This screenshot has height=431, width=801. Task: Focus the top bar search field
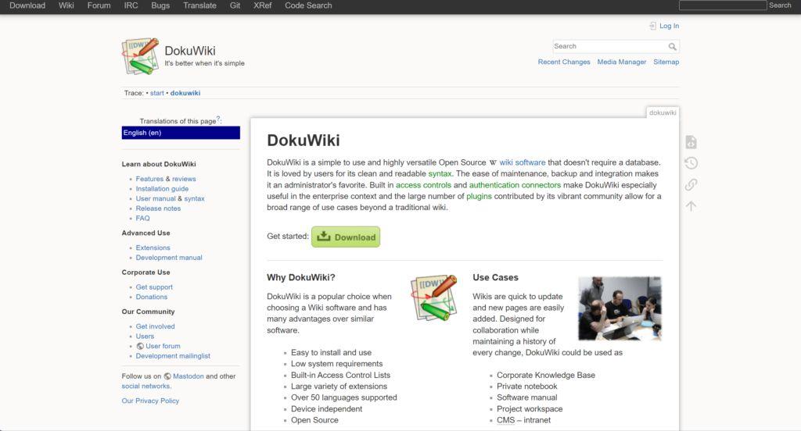point(722,5)
